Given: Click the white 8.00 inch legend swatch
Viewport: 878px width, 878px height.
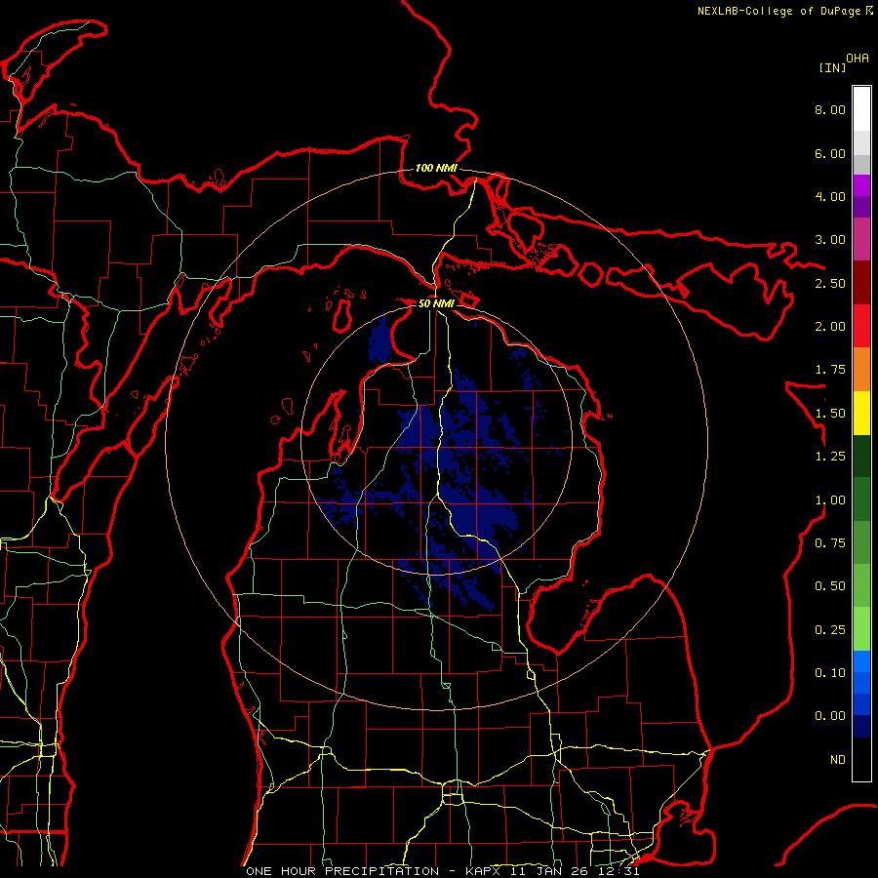Looking at the screenshot, I should click(x=861, y=109).
